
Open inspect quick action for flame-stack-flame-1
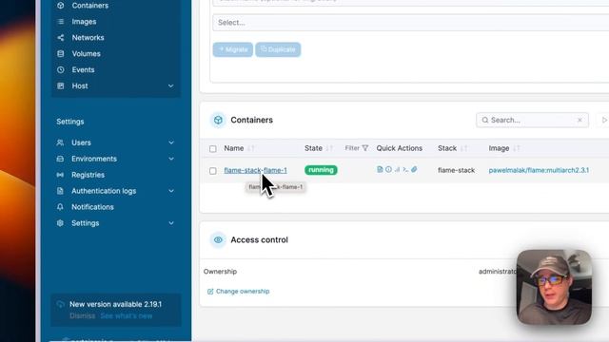pos(388,169)
